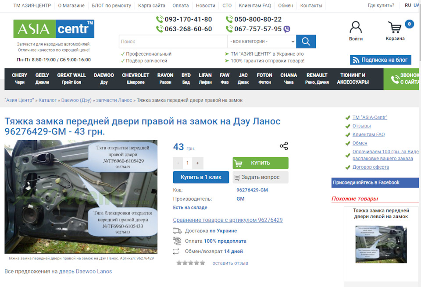Click Присоединяйтесь в Facebook banner
421x287 pixels.
click(x=375, y=183)
